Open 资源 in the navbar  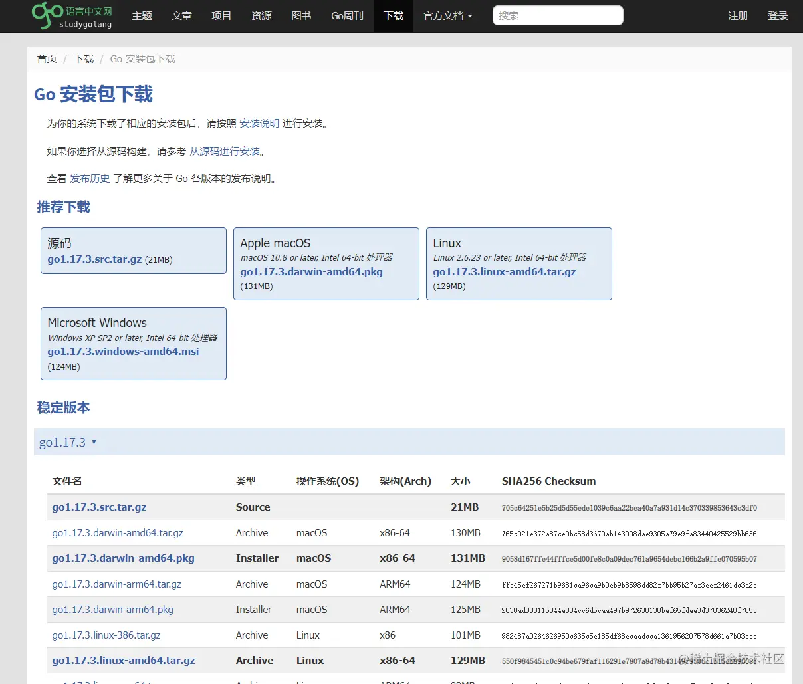262,16
